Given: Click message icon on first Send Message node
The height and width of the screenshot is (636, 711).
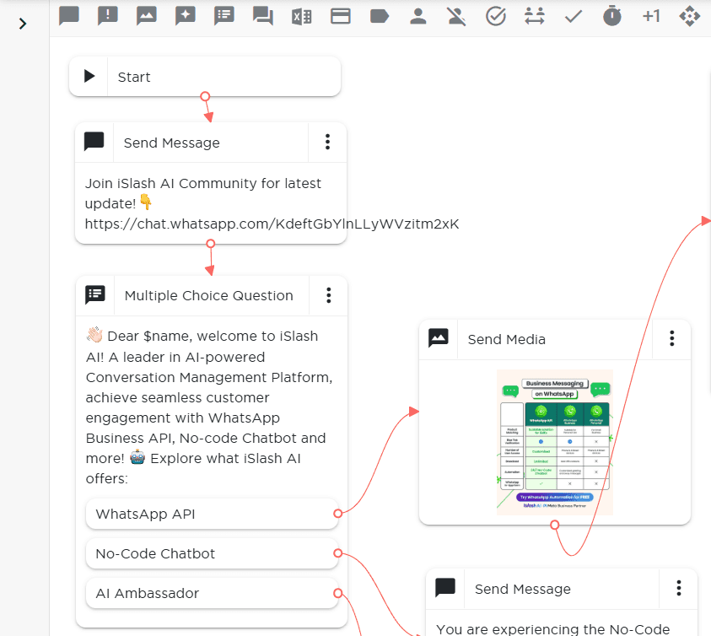Looking at the screenshot, I should [x=94, y=142].
